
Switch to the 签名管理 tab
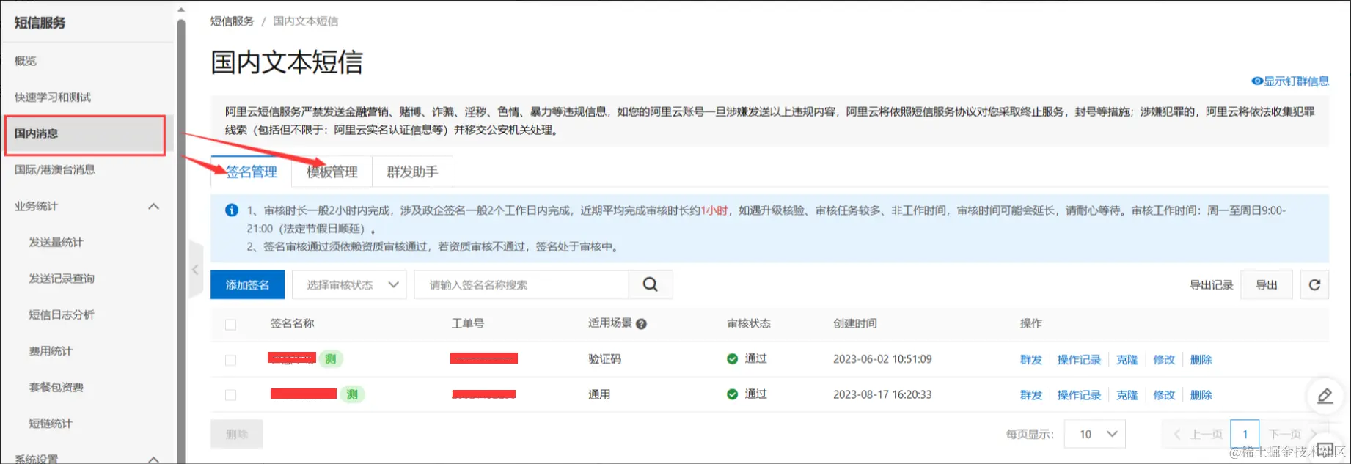252,172
